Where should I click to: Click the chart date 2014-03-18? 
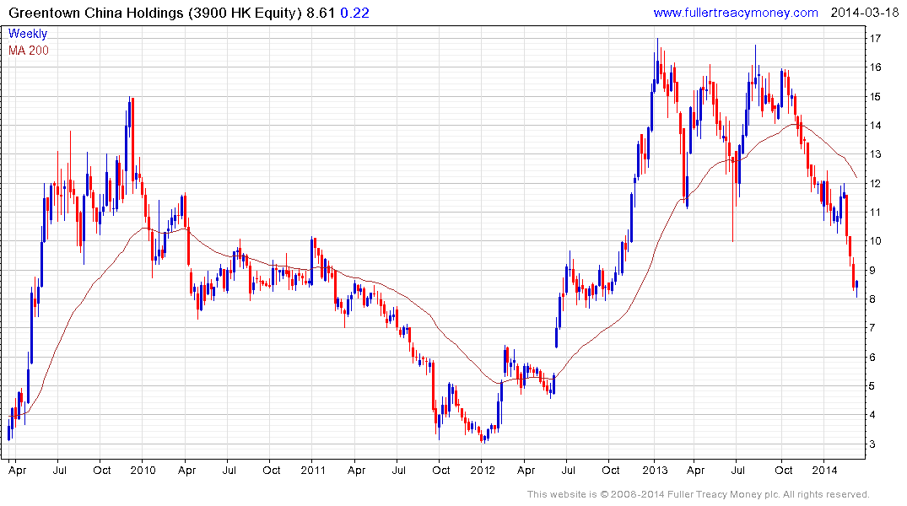pos(864,13)
